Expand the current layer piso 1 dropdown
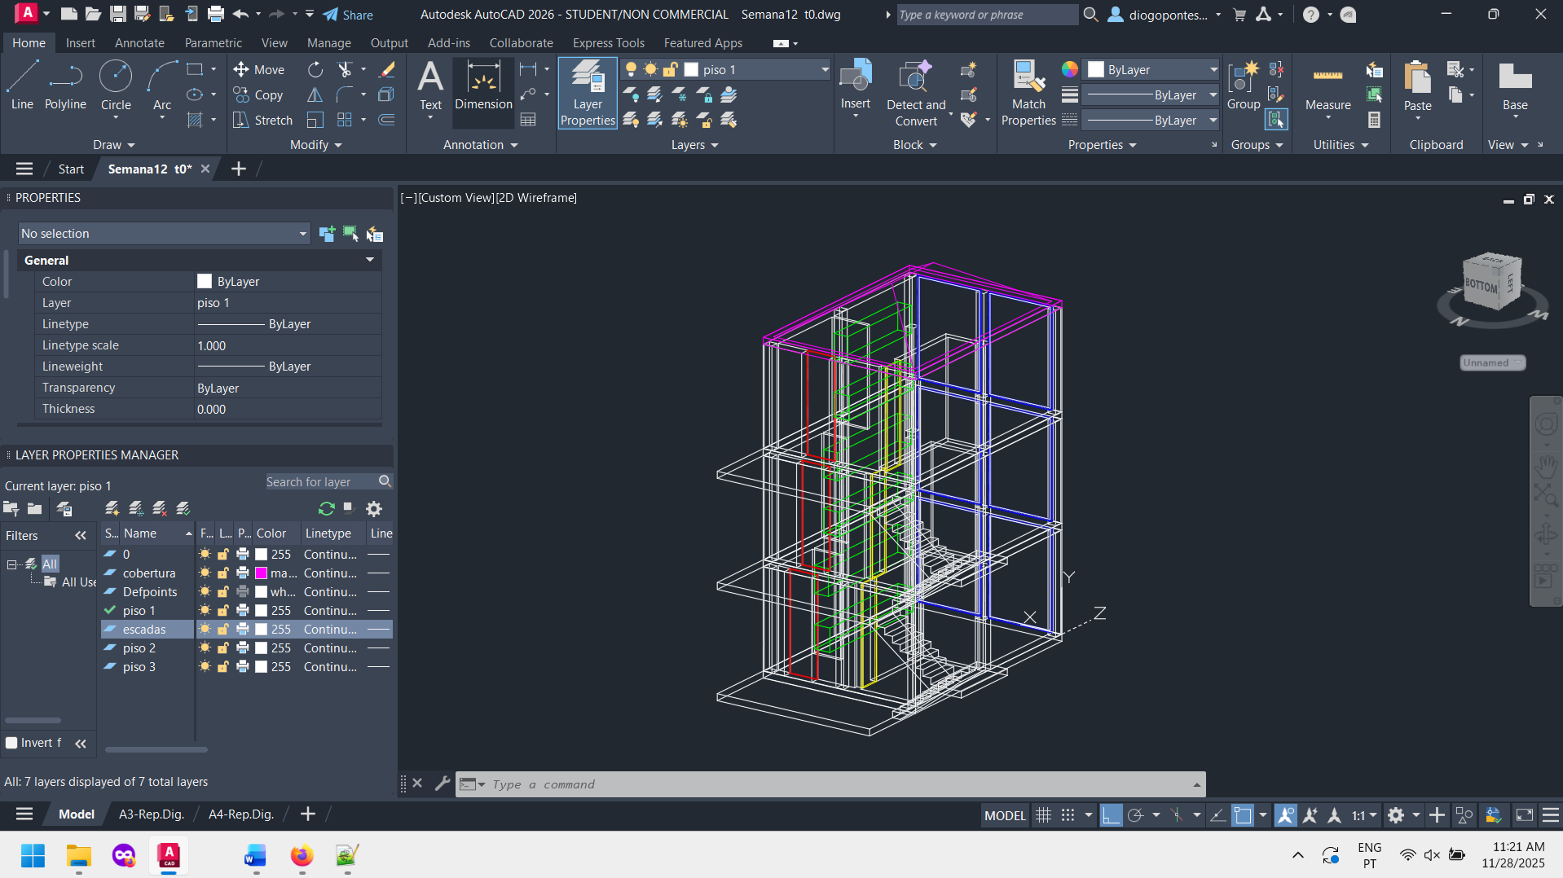Screen dimensions: 1563x878 [x=824, y=70]
